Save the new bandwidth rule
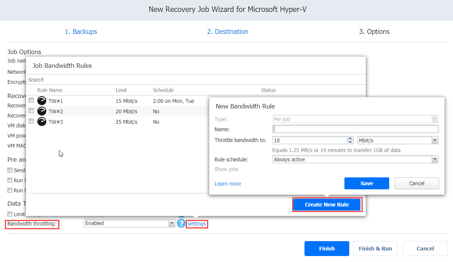Viewport: 453px width, 262px height. 367,183
